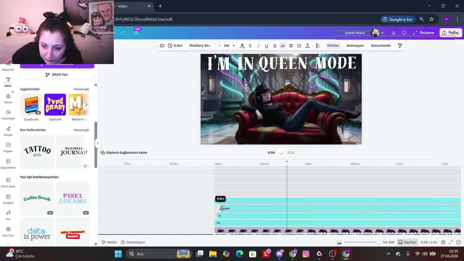
Task: Toggle italic formatting
Action: point(258,46)
